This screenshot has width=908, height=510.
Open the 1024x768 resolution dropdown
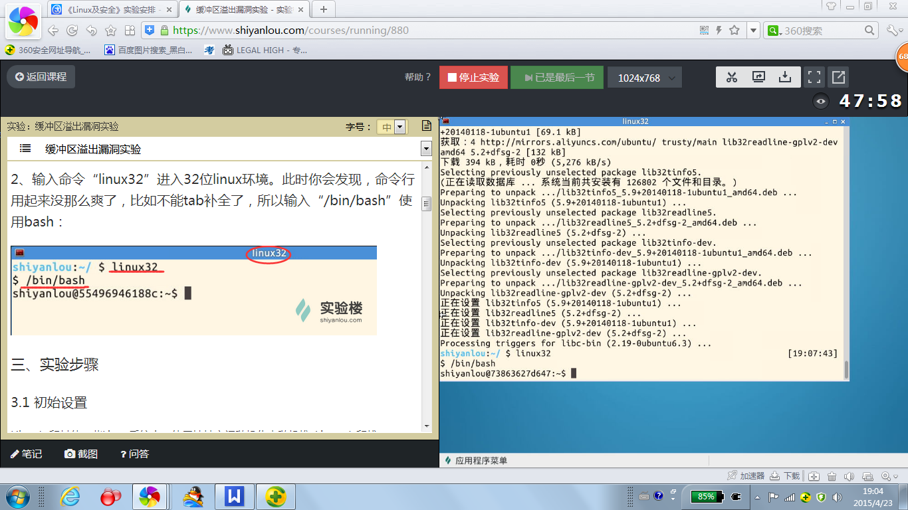tap(644, 78)
